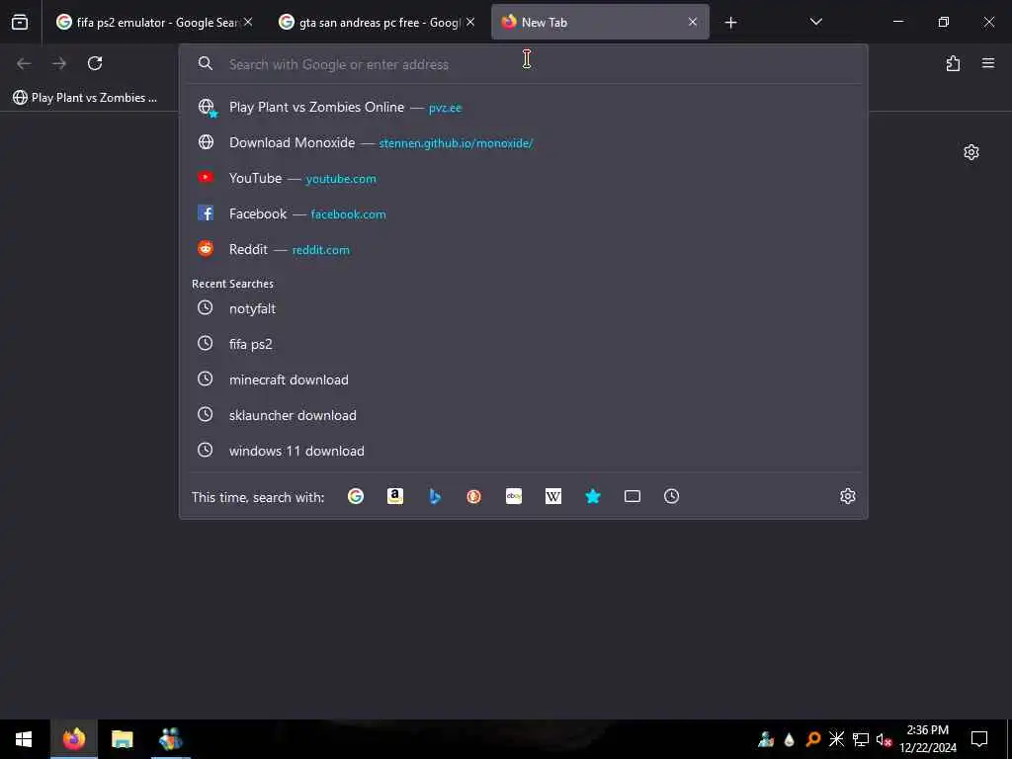
Task: Open the Messenger people icon on taskbar
Action: tap(171, 739)
